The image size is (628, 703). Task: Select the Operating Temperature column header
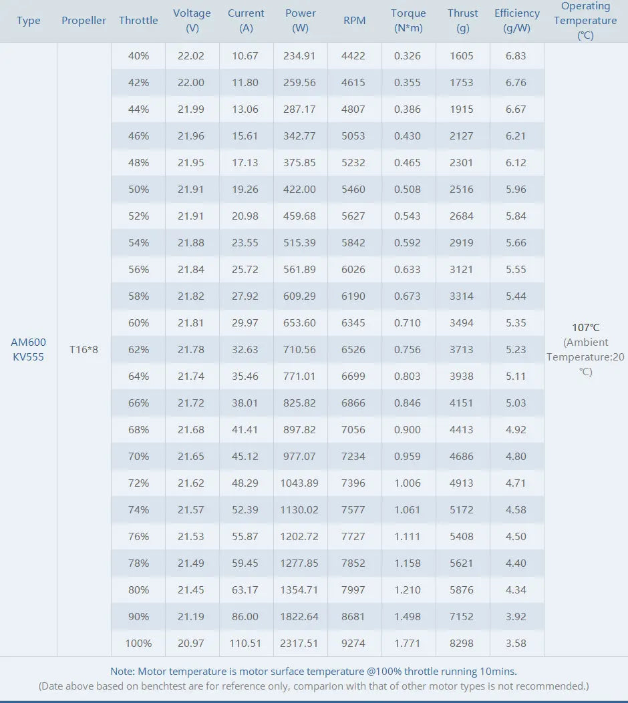tap(585, 21)
